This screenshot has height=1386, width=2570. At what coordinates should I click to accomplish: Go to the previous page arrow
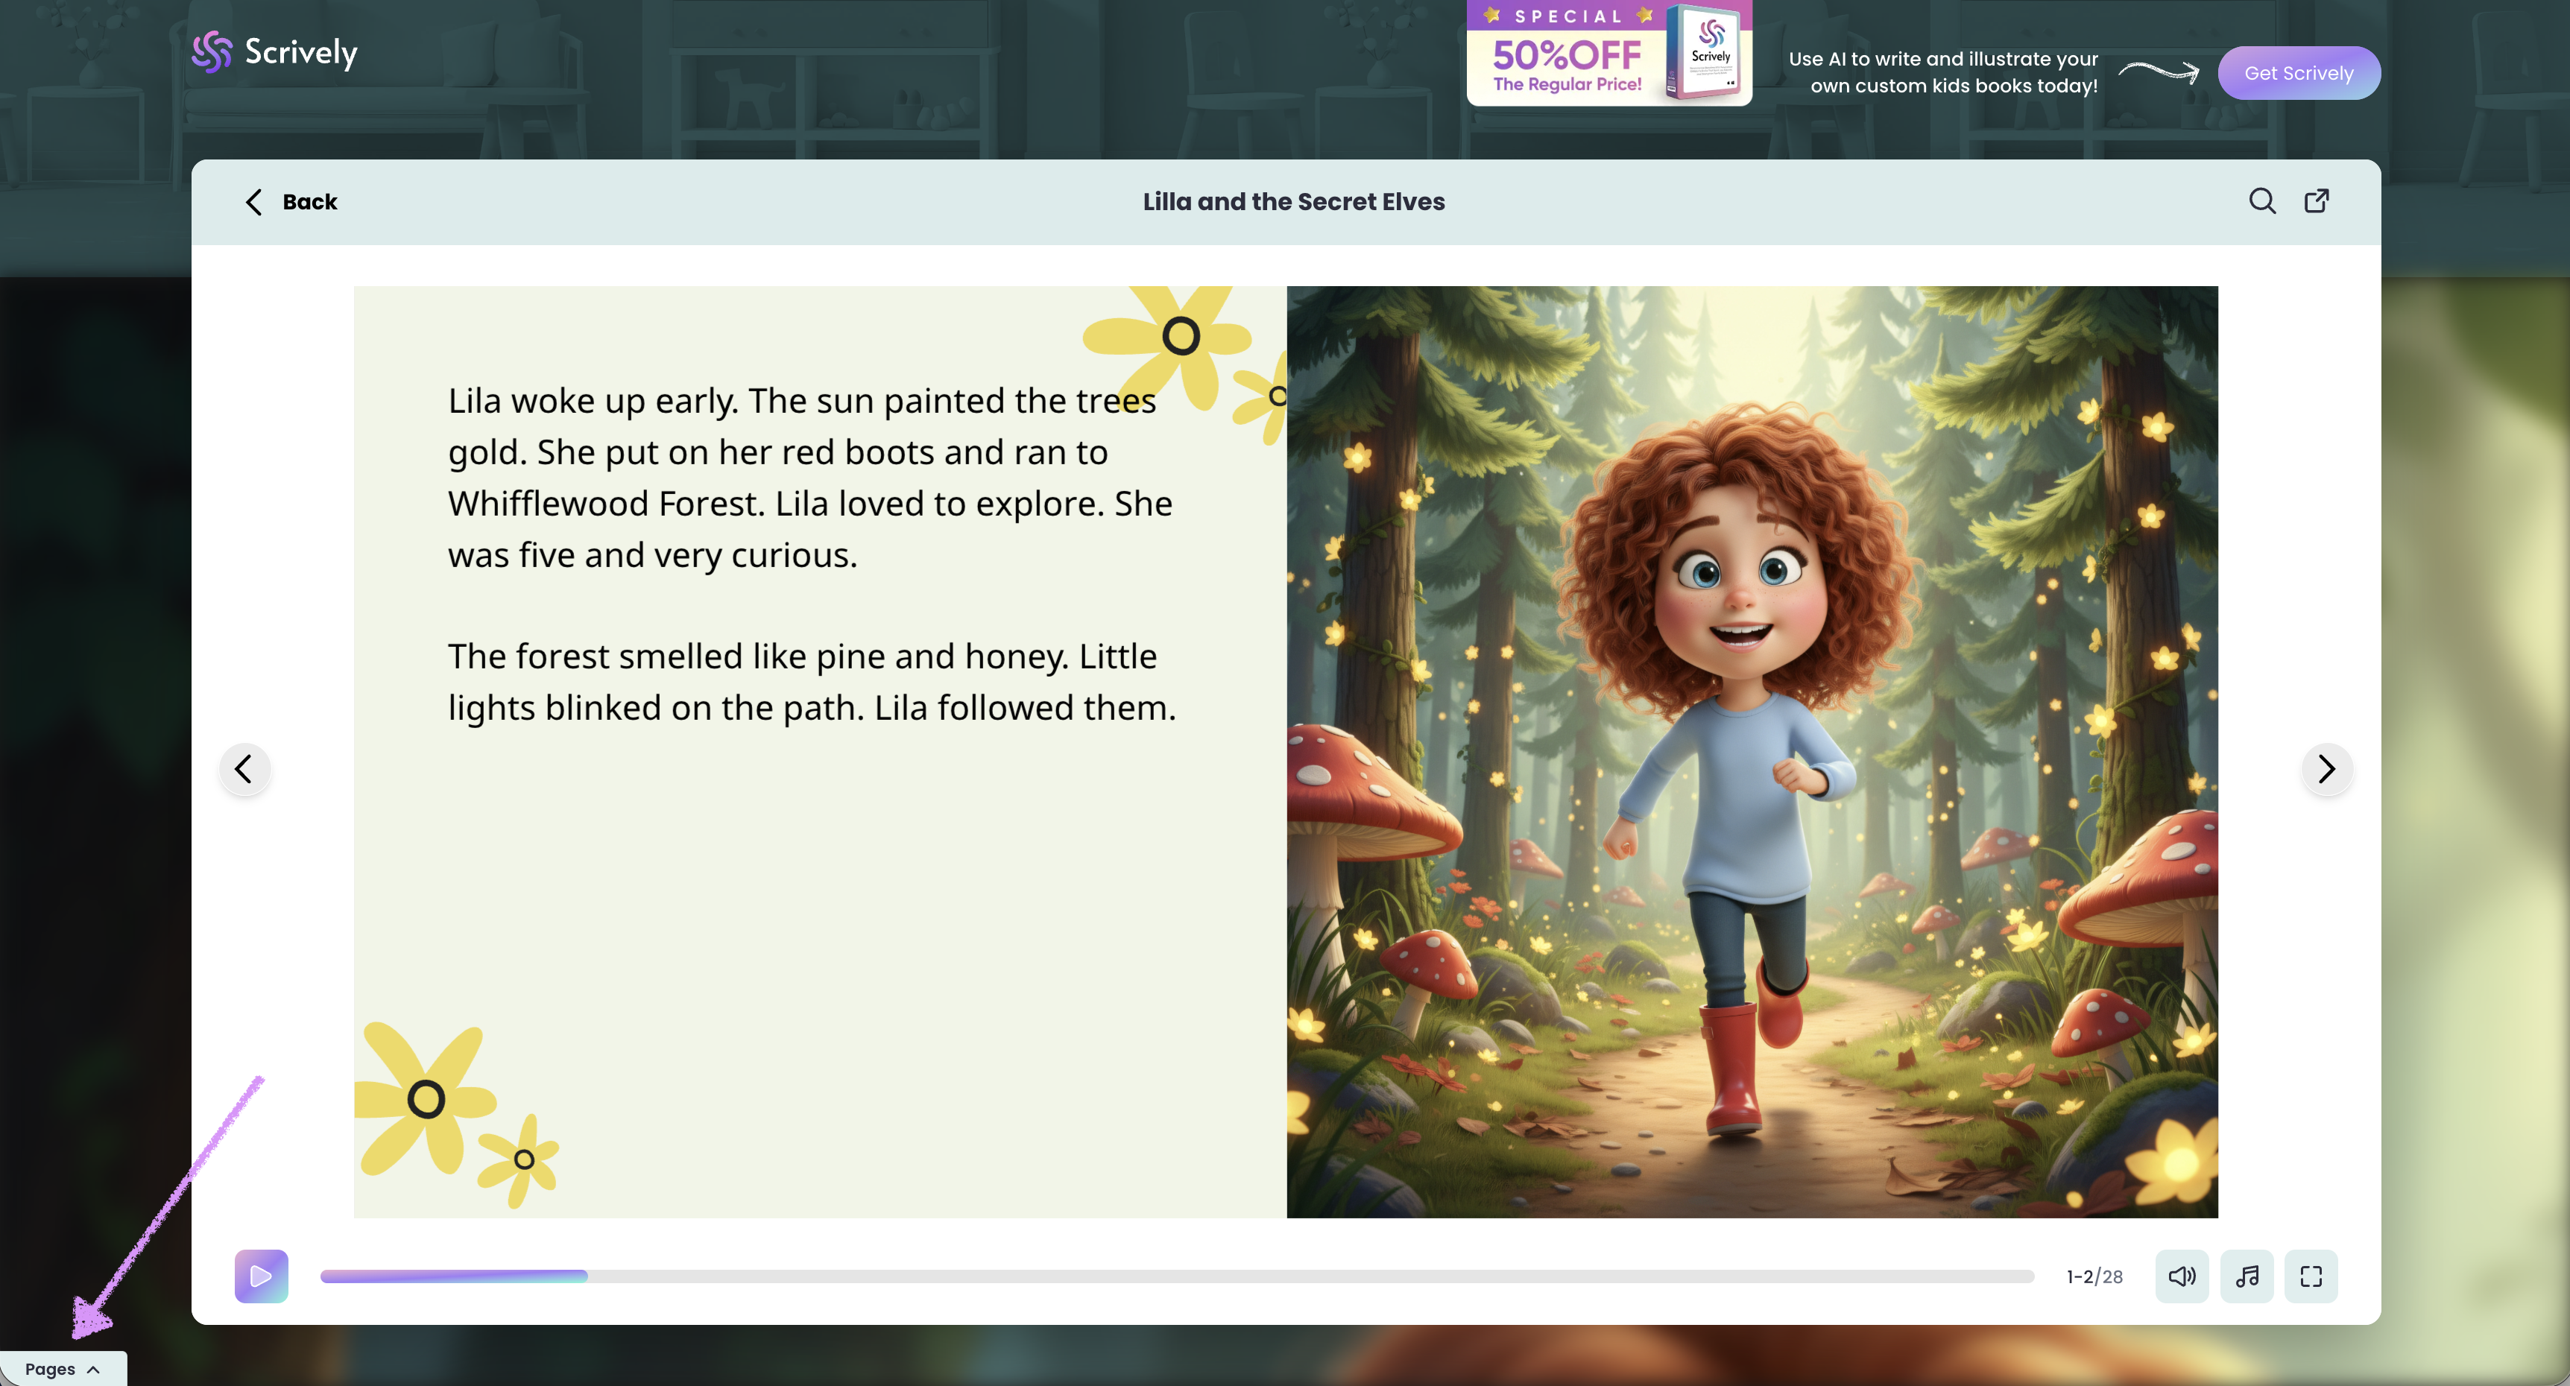244,769
